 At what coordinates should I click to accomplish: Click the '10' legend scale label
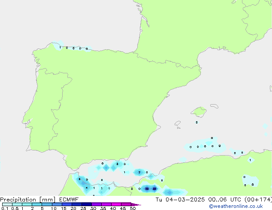coord(54,208)
